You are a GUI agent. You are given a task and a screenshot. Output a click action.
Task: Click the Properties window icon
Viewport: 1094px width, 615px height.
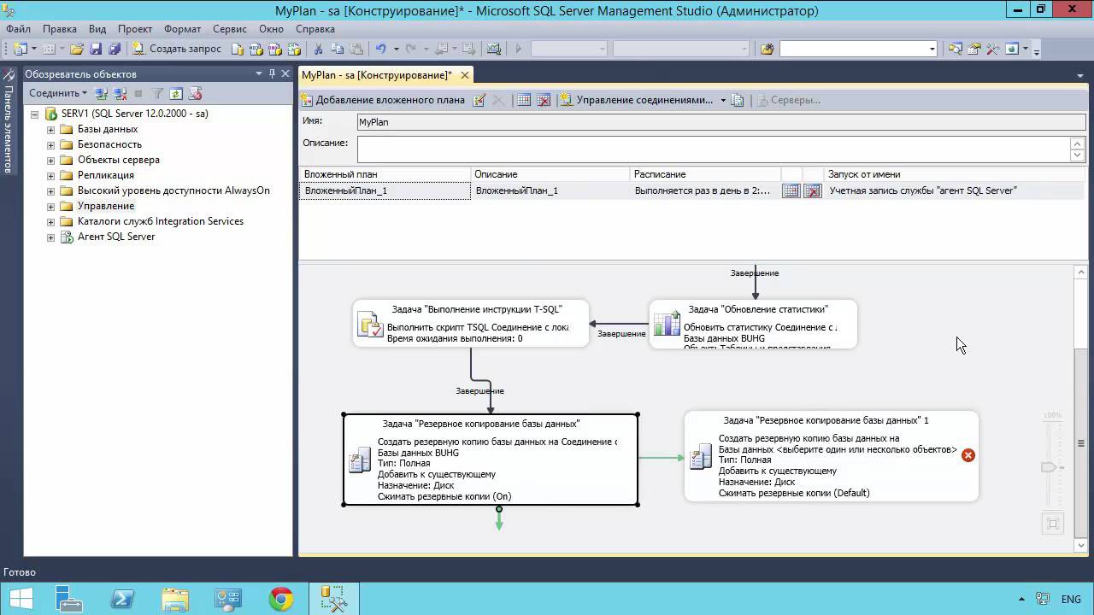[974, 49]
